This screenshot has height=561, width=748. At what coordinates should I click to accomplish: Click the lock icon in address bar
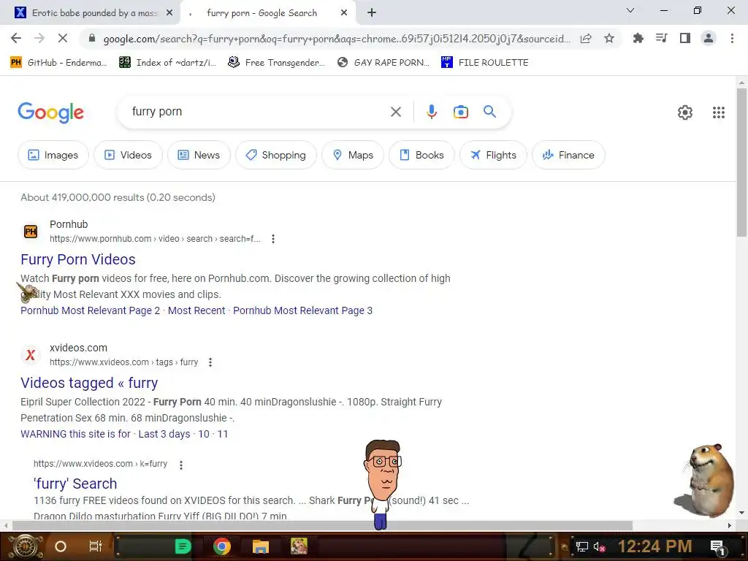[x=92, y=39]
